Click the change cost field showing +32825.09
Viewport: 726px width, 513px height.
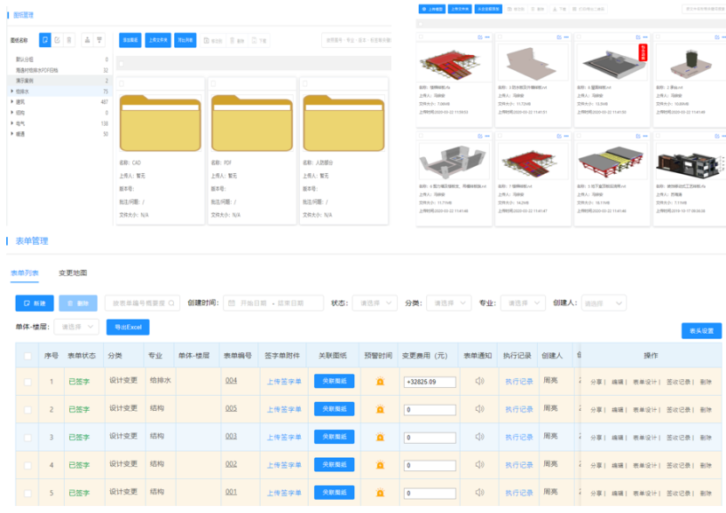click(x=429, y=382)
